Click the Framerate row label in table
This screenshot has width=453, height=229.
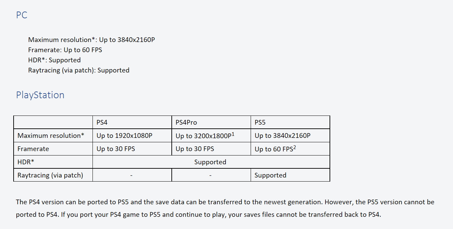pos(33,149)
